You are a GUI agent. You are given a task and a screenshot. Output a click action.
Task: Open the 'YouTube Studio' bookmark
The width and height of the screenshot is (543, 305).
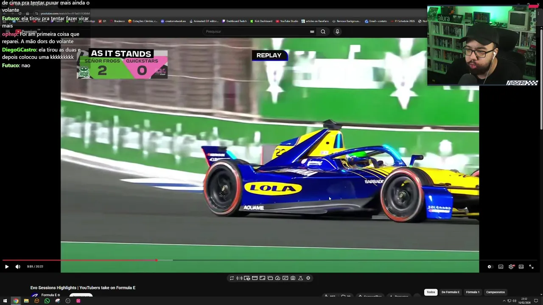287,21
